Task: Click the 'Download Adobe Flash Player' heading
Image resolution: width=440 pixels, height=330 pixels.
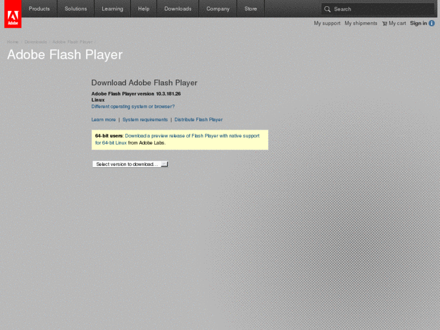Action: pos(144,83)
